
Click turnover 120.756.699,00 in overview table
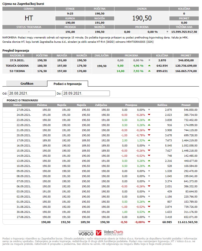[x=186, y=66]
